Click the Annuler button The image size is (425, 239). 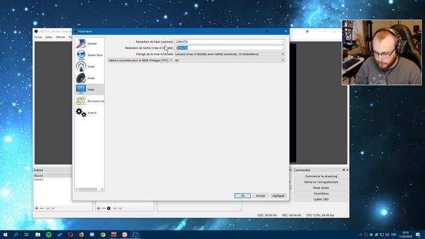point(260,196)
